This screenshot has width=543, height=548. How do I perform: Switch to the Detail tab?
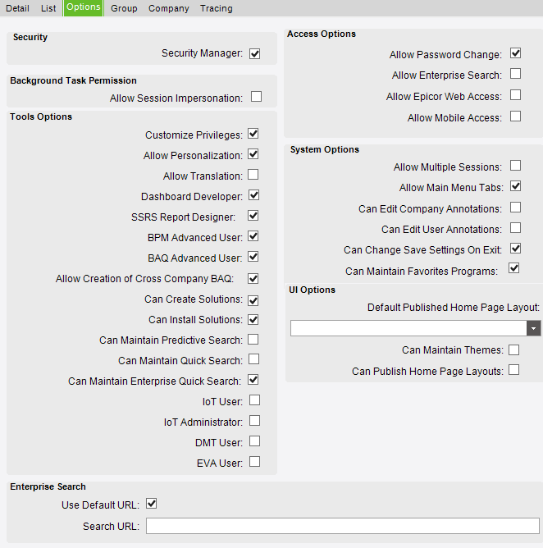17,8
